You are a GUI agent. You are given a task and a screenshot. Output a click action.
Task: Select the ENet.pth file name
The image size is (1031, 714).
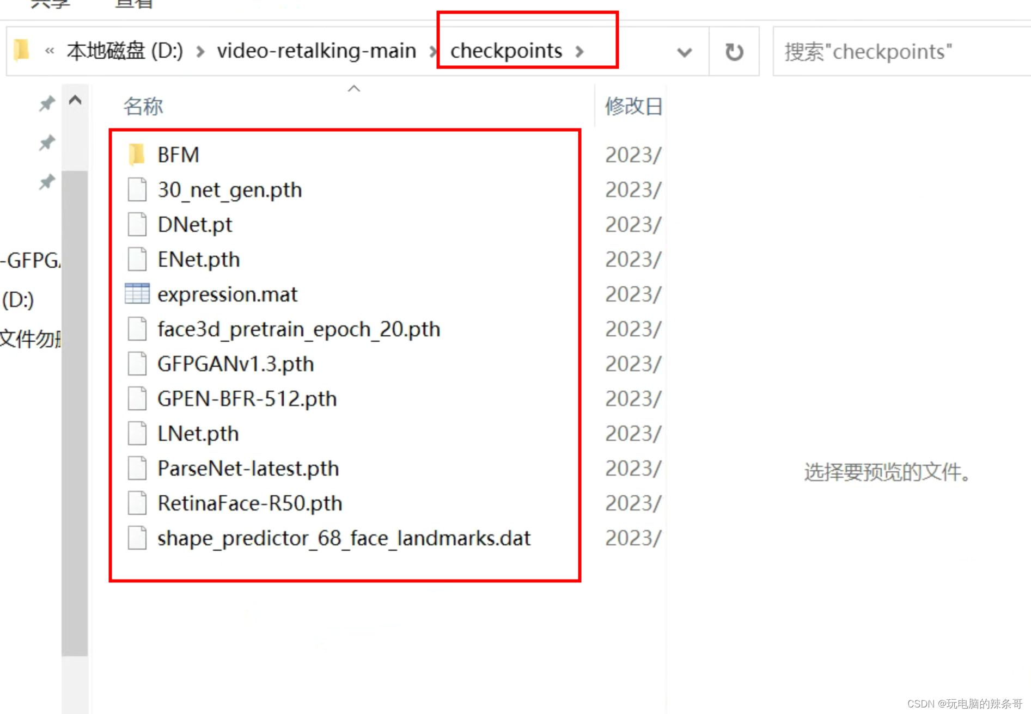tap(198, 259)
